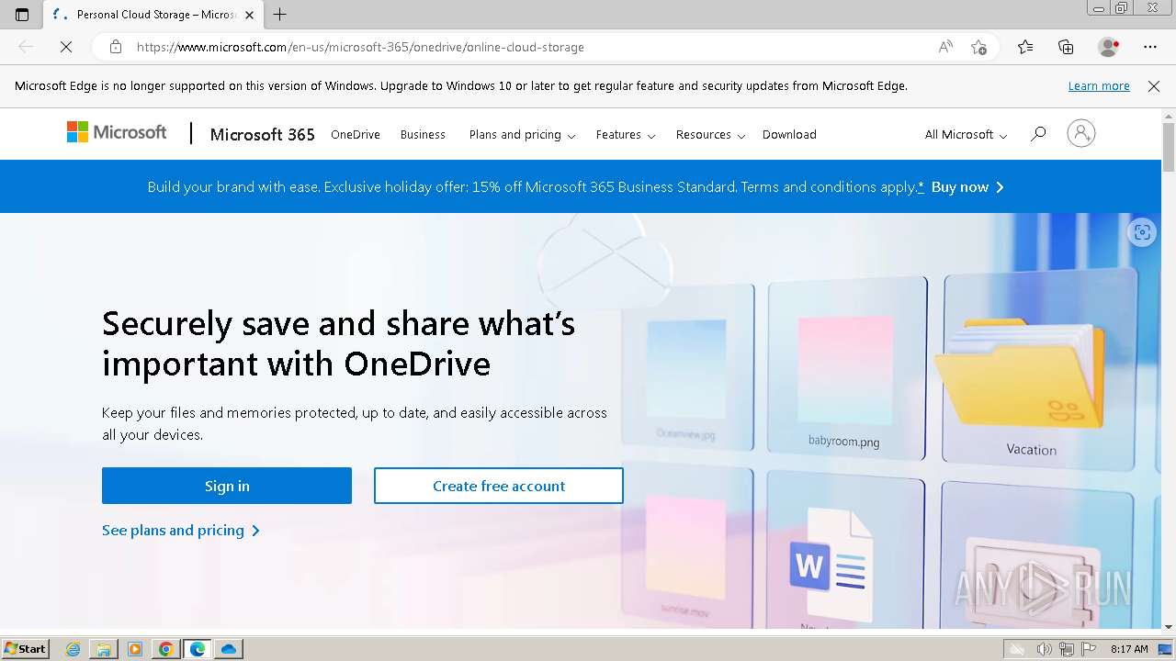Click Buy now in the promo banner
The image size is (1176, 661).
pos(967,186)
